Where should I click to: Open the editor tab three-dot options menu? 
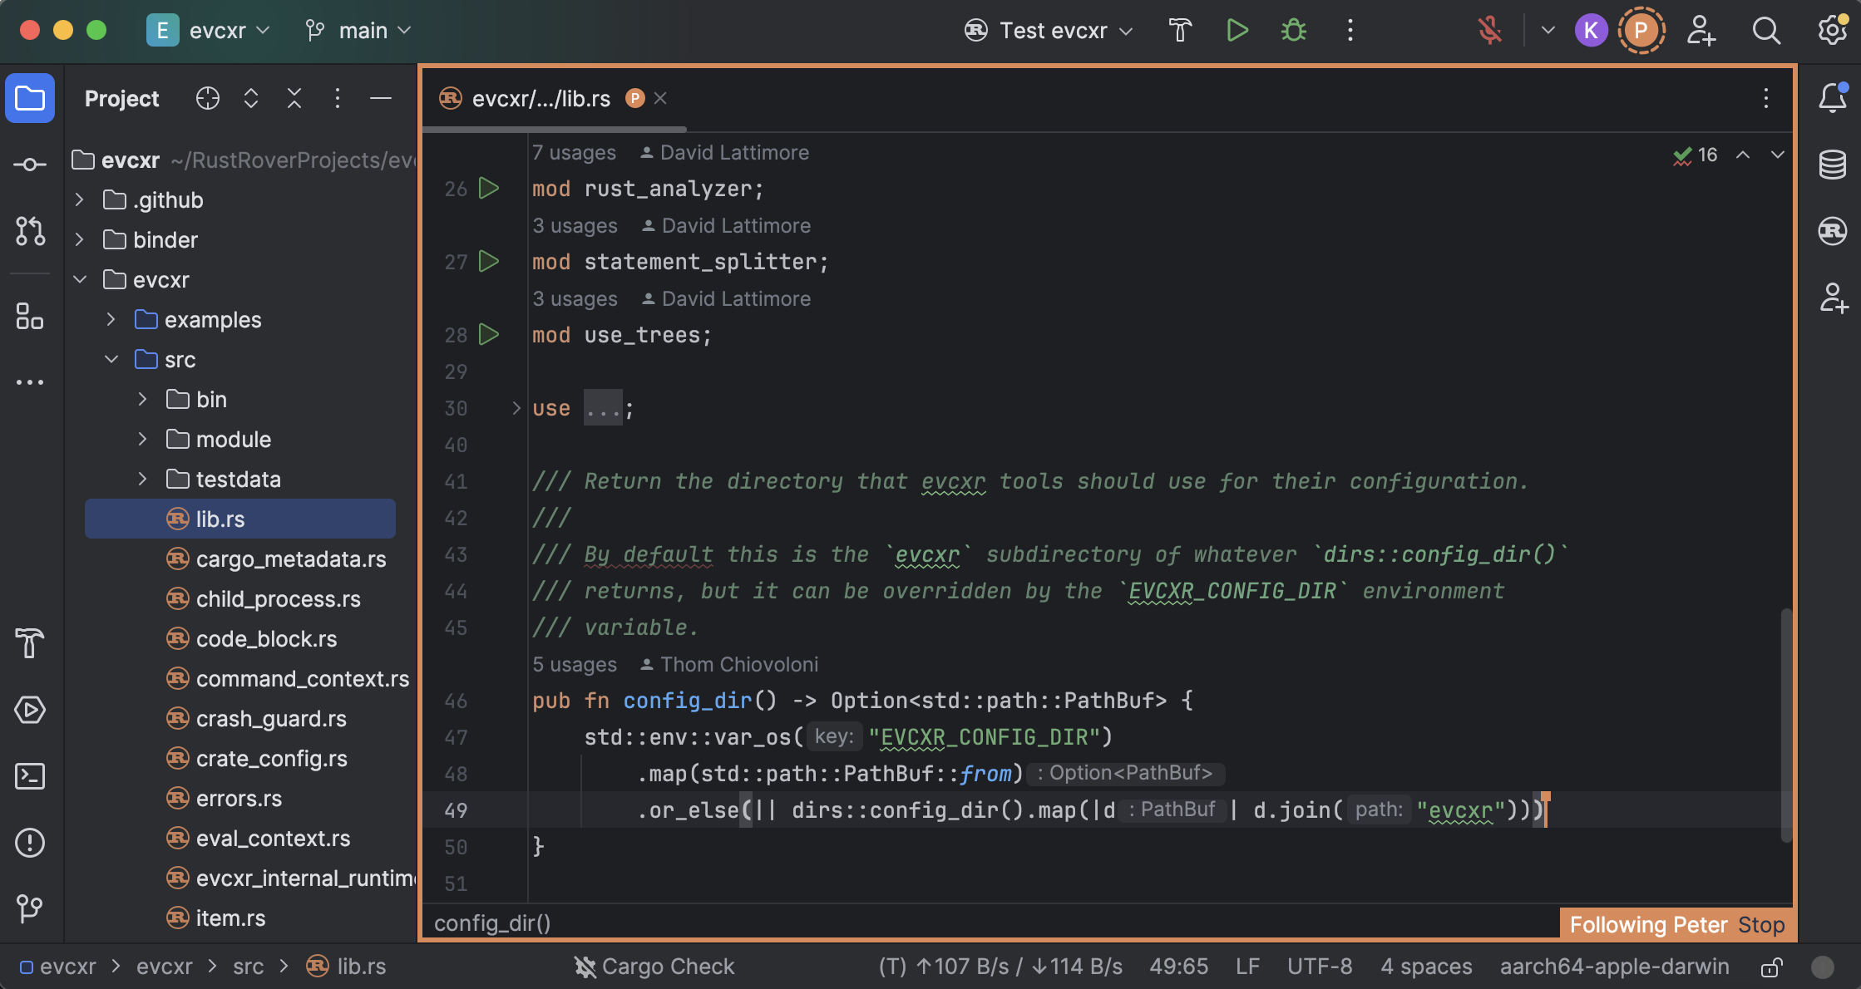tap(1766, 98)
